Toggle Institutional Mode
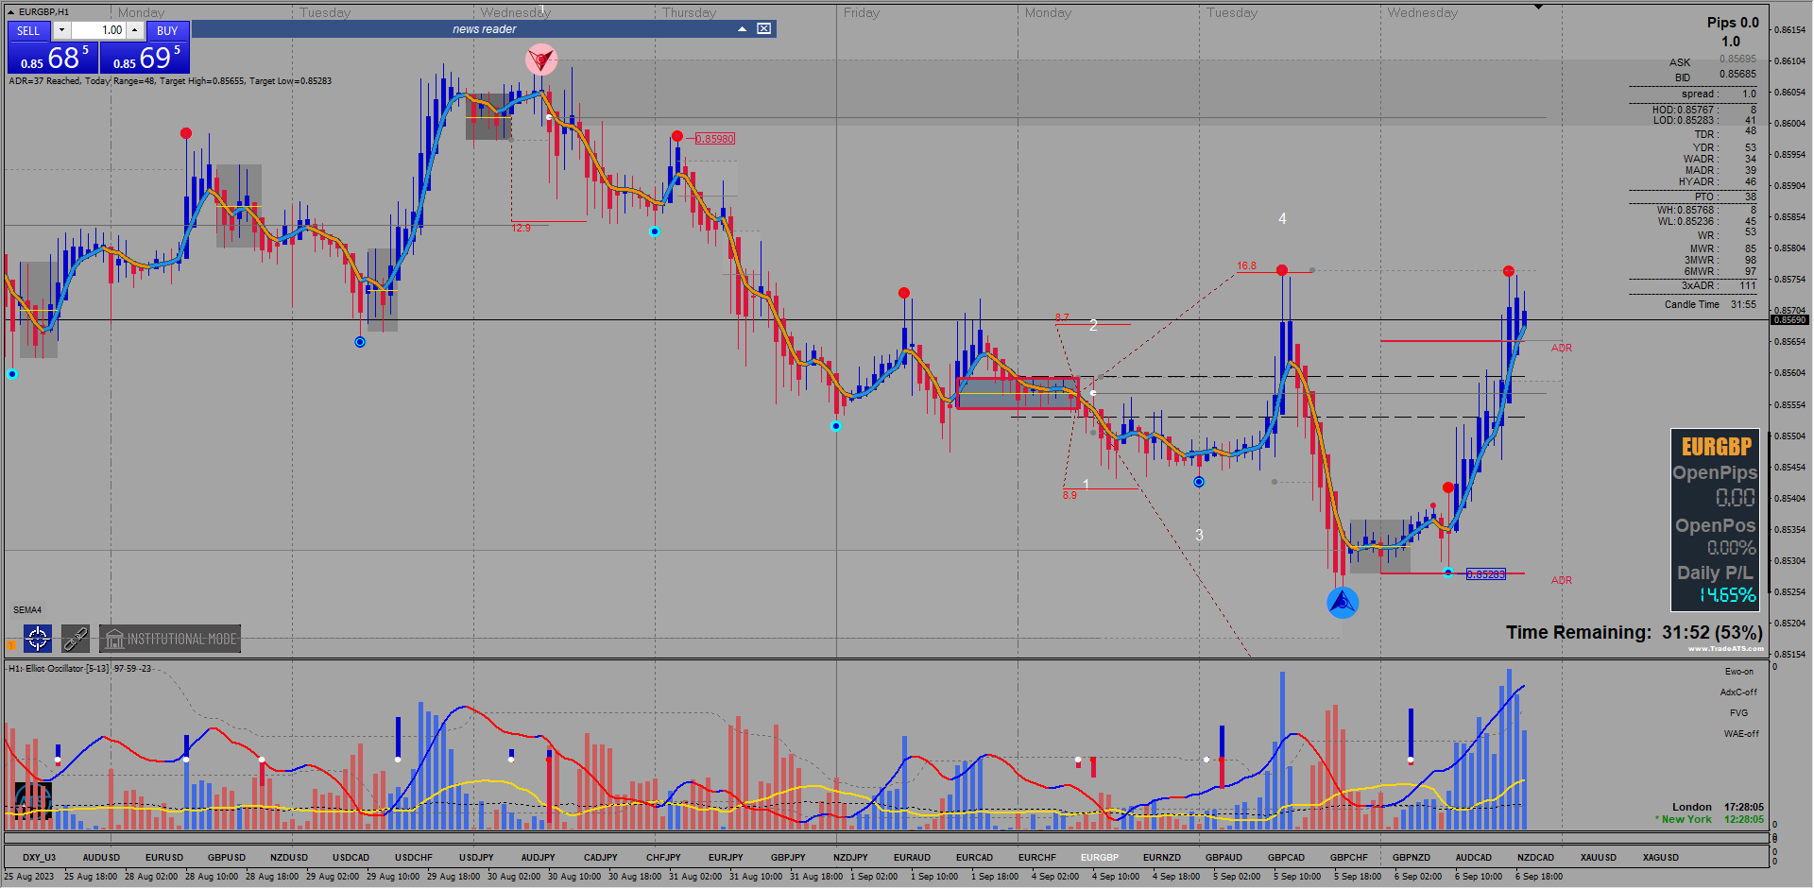 170,639
